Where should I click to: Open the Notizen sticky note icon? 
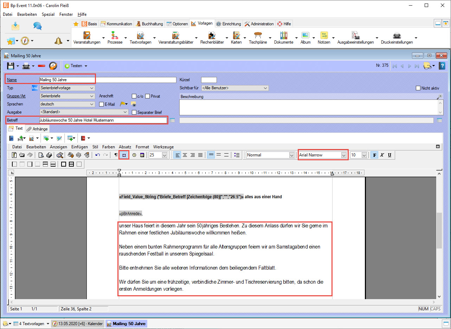[324, 36]
